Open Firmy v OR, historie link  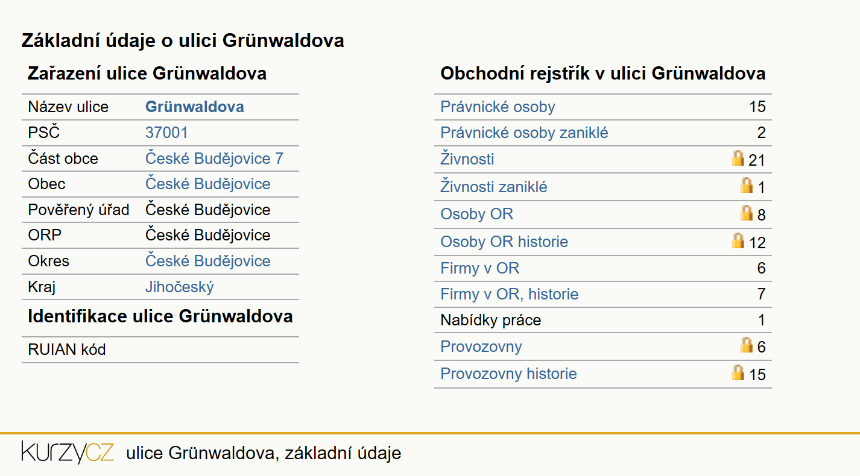510,294
